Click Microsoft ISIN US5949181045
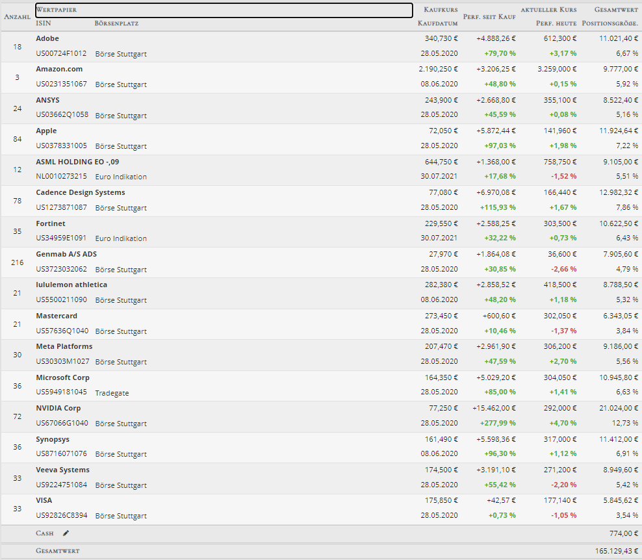Viewport: 642px width, 560px height. [62, 392]
